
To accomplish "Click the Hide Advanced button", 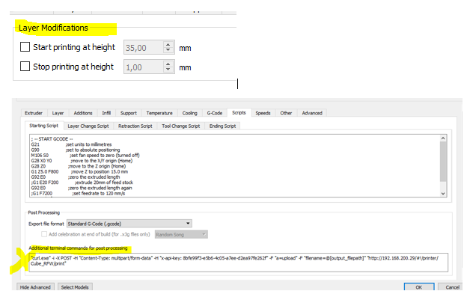I will coord(35,287).
